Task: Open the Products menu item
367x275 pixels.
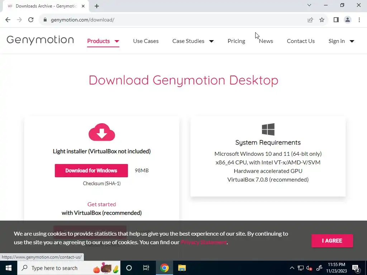Action: [98, 41]
